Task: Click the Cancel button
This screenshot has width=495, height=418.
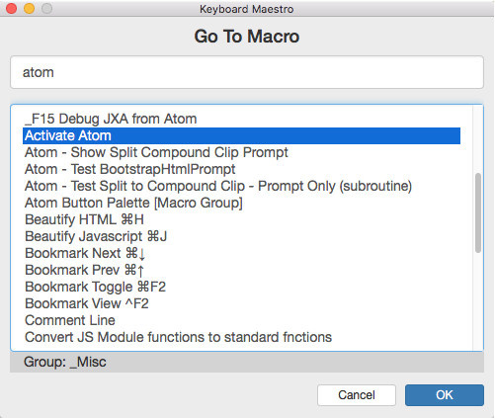Action: [357, 395]
